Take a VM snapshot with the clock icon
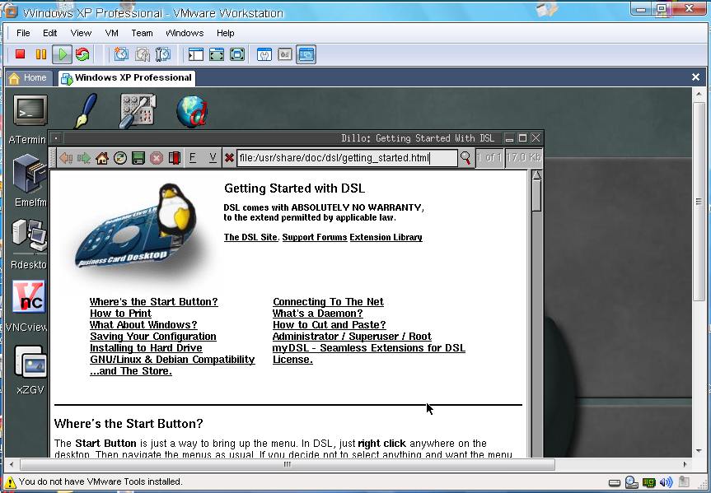Screen dimensions: 711x493 click(x=121, y=54)
